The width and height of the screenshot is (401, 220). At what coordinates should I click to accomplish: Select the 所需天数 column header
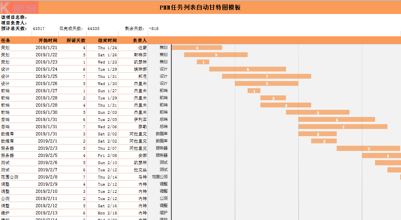click(76, 40)
